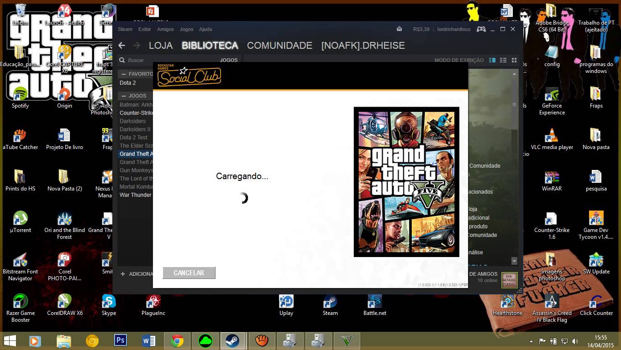Collapse the JOGOS category

click(x=124, y=96)
